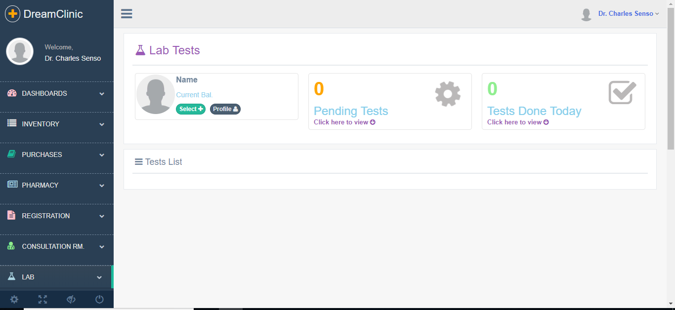Click the flask icon beside Lab Tests title

click(140, 50)
